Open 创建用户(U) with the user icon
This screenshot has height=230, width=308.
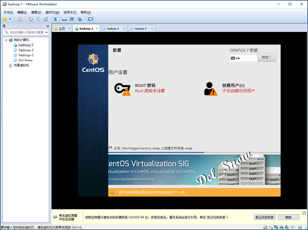point(211,89)
